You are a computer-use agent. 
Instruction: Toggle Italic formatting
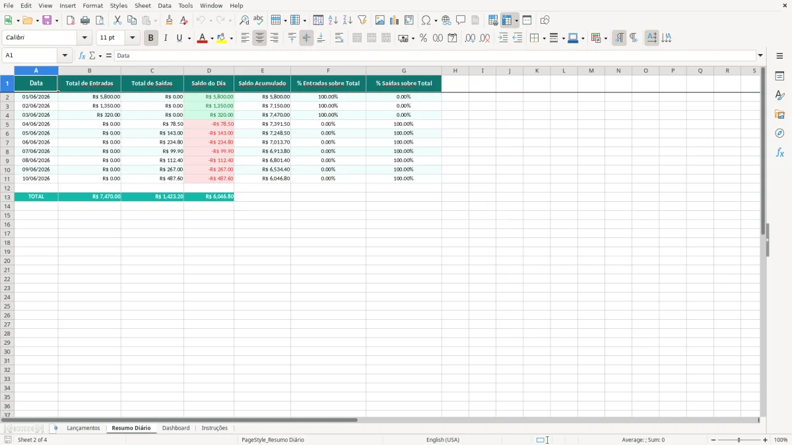coord(165,38)
